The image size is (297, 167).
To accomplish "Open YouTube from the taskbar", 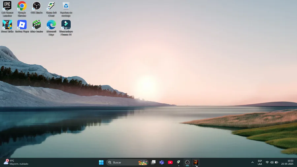I will [170, 162].
